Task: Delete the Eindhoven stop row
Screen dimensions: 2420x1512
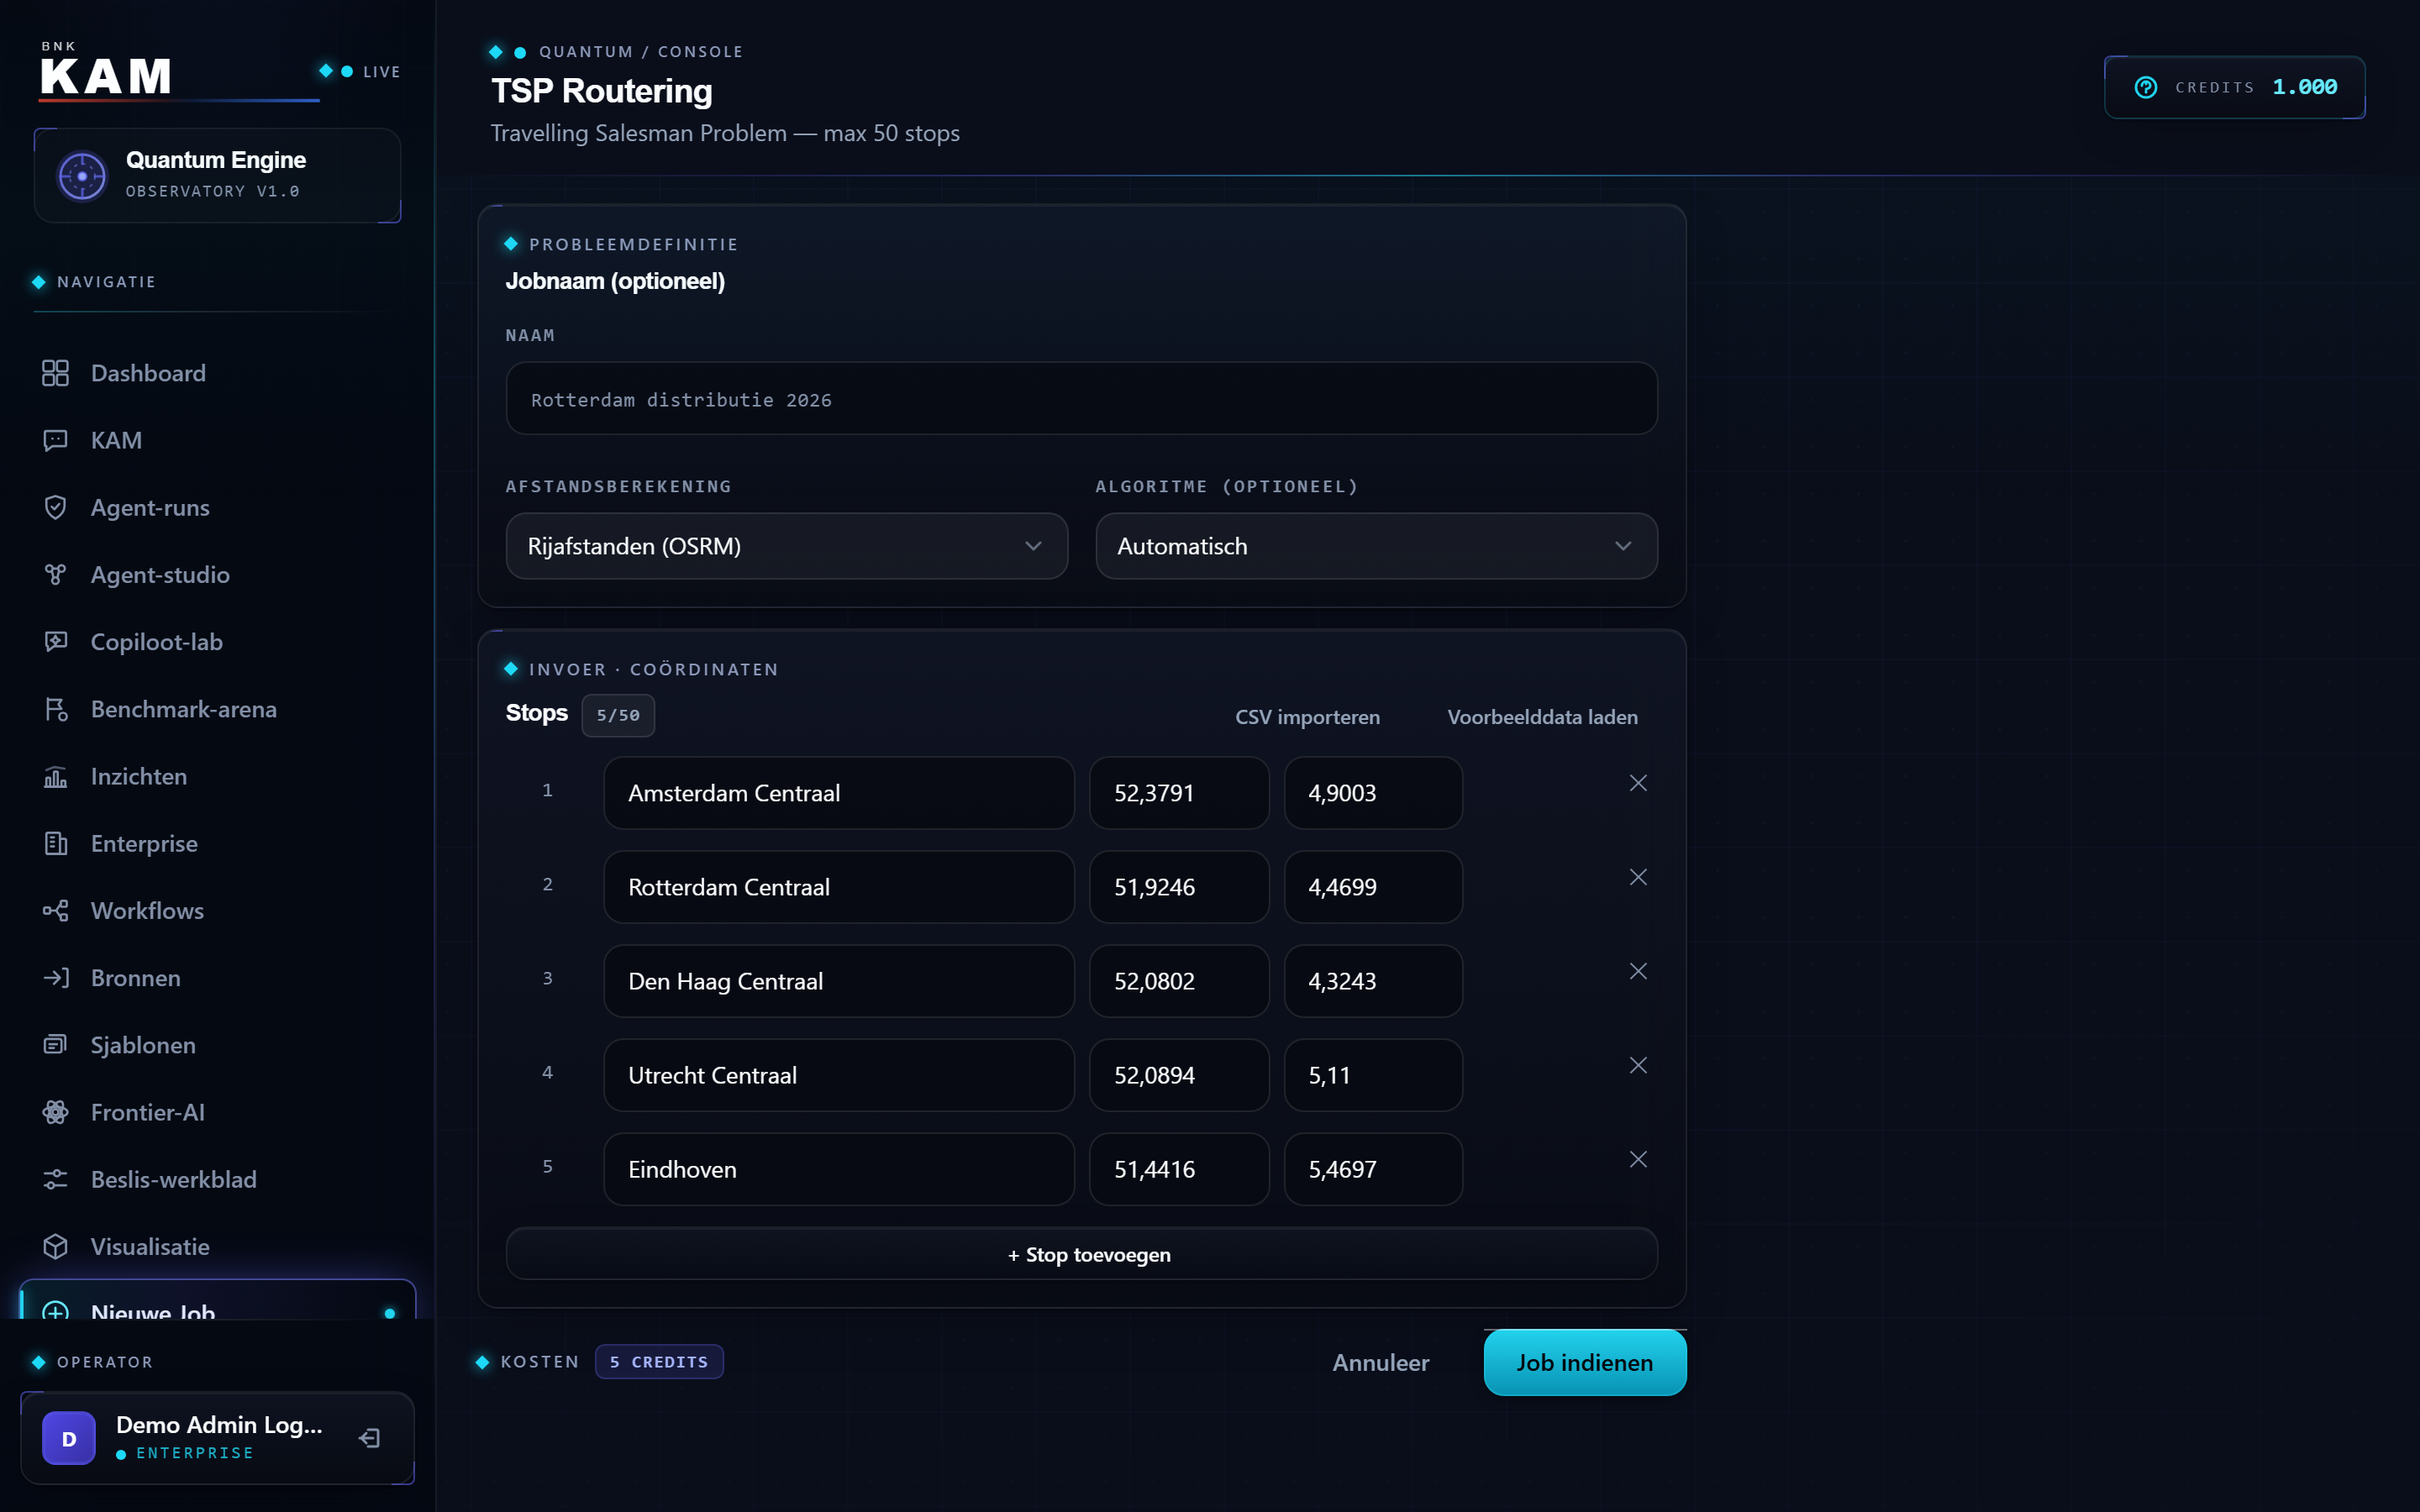Action: 1638,1159
